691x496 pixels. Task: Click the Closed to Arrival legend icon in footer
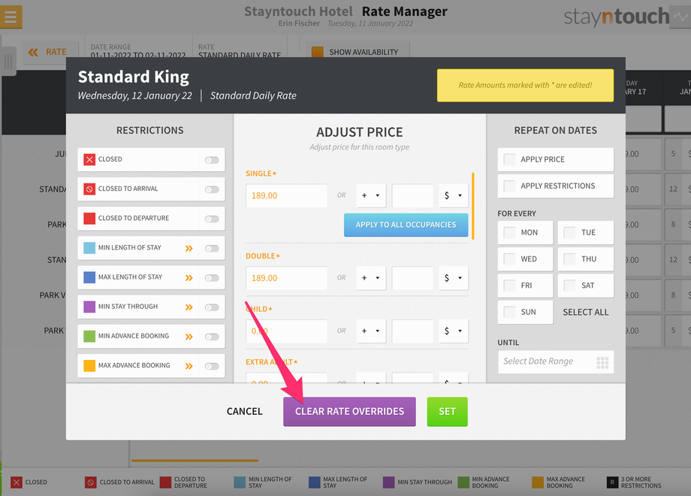[90, 482]
